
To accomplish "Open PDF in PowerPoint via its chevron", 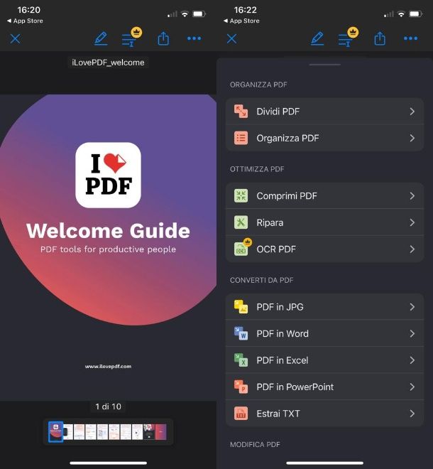I will 412,387.
